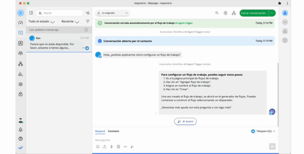The height and width of the screenshot is (154, 304).
Task: Expand the 'Reciente' sort dropdown
Action: tap(70, 21)
